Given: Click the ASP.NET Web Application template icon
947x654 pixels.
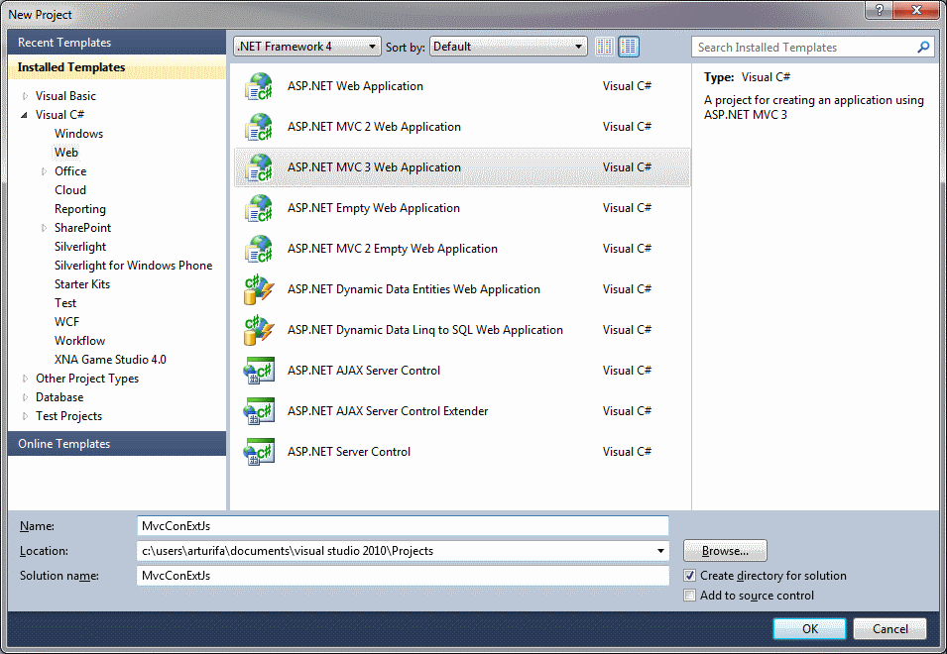Looking at the screenshot, I should point(259,87).
